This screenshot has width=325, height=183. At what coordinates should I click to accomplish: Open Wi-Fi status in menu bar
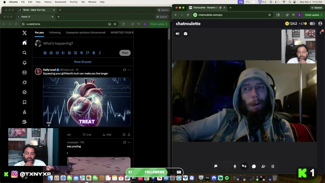pyautogui.click(x=284, y=2)
